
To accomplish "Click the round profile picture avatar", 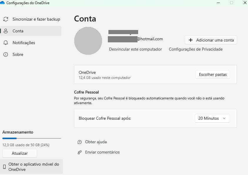I will click(88, 41).
